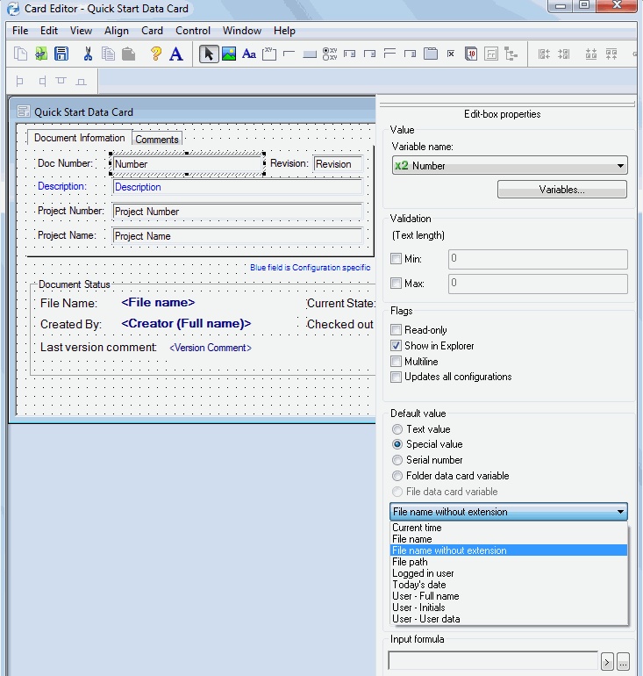Select the card search control tool
The image size is (643, 676).
coord(491,54)
